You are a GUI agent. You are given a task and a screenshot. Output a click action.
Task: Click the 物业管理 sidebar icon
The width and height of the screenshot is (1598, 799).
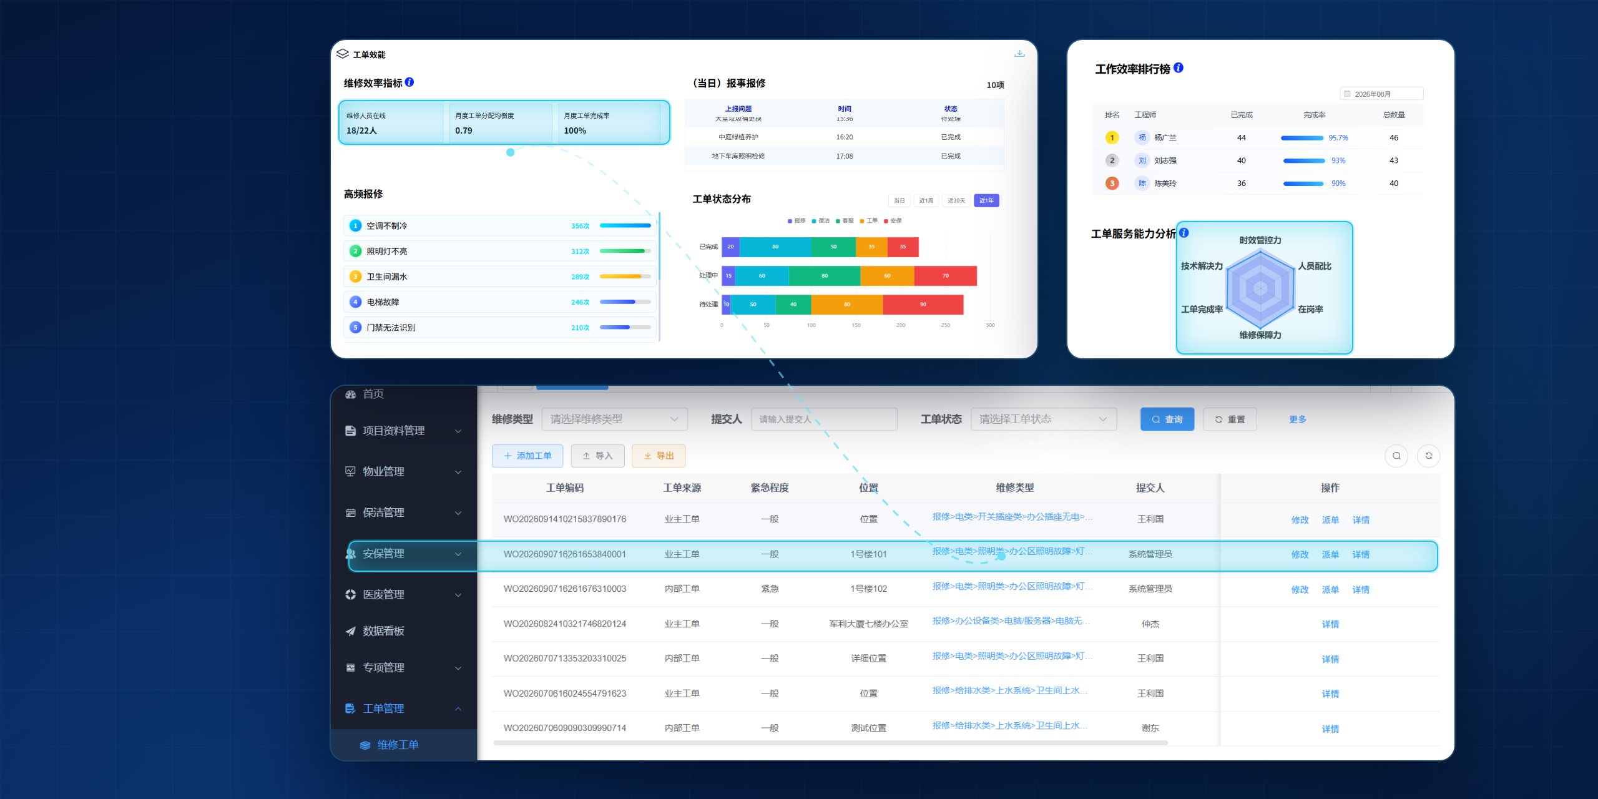click(x=350, y=471)
